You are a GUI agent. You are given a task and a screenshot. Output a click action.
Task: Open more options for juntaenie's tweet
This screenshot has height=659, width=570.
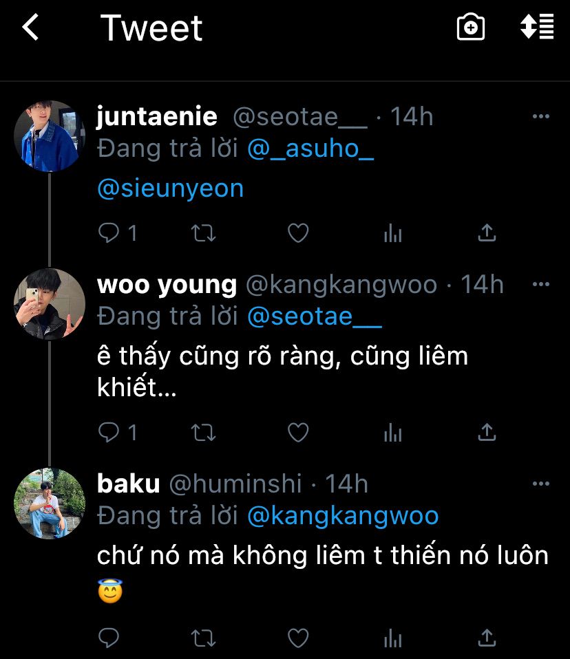[x=541, y=117]
